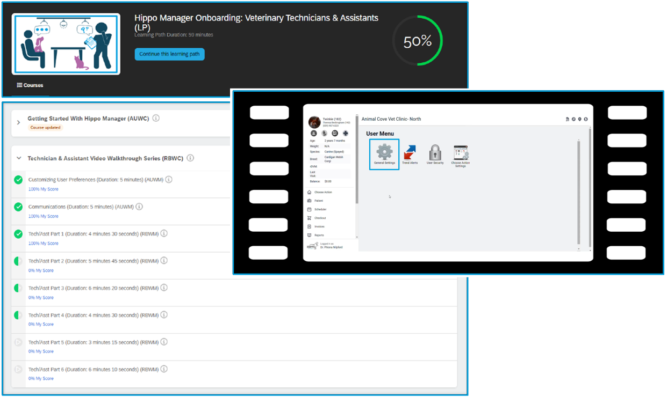Click 0% My Score under Tech/Asst Part 3
667x397 pixels.
point(41,298)
